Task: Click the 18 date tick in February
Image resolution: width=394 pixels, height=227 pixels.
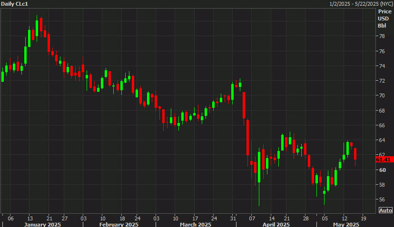Action: (x=122, y=218)
